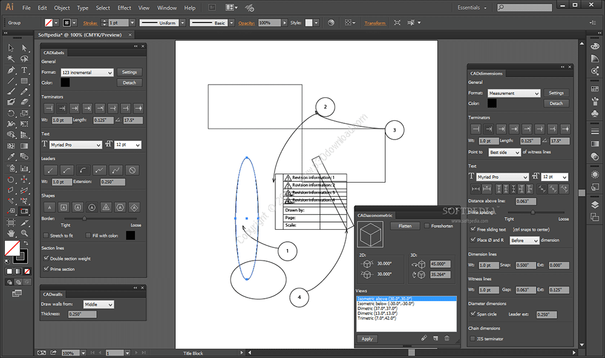
Task: Click the Apply button in CADaxonometric
Action: point(367,339)
